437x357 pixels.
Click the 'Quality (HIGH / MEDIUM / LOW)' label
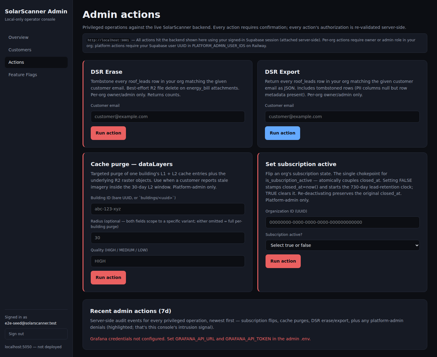point(119,250)
